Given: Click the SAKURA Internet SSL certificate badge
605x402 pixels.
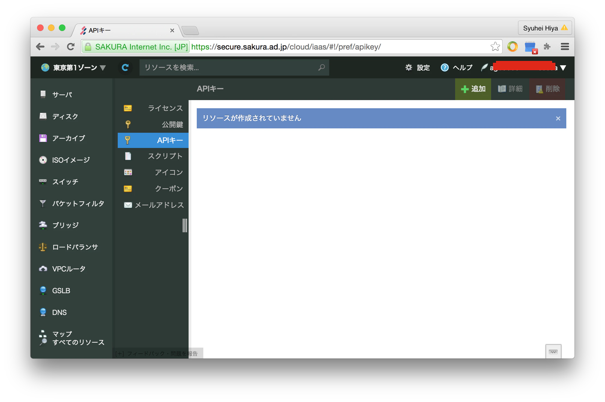Looking at the screenshot, I should tap(136, 47).
